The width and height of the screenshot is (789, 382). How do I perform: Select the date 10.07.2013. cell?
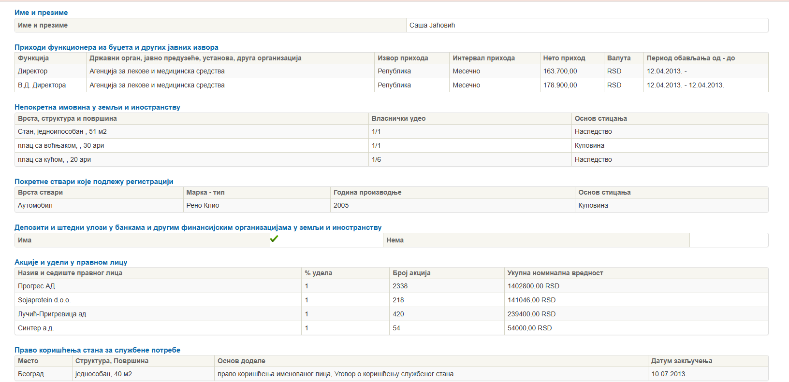pyautogui.click(x=669, y=374)
